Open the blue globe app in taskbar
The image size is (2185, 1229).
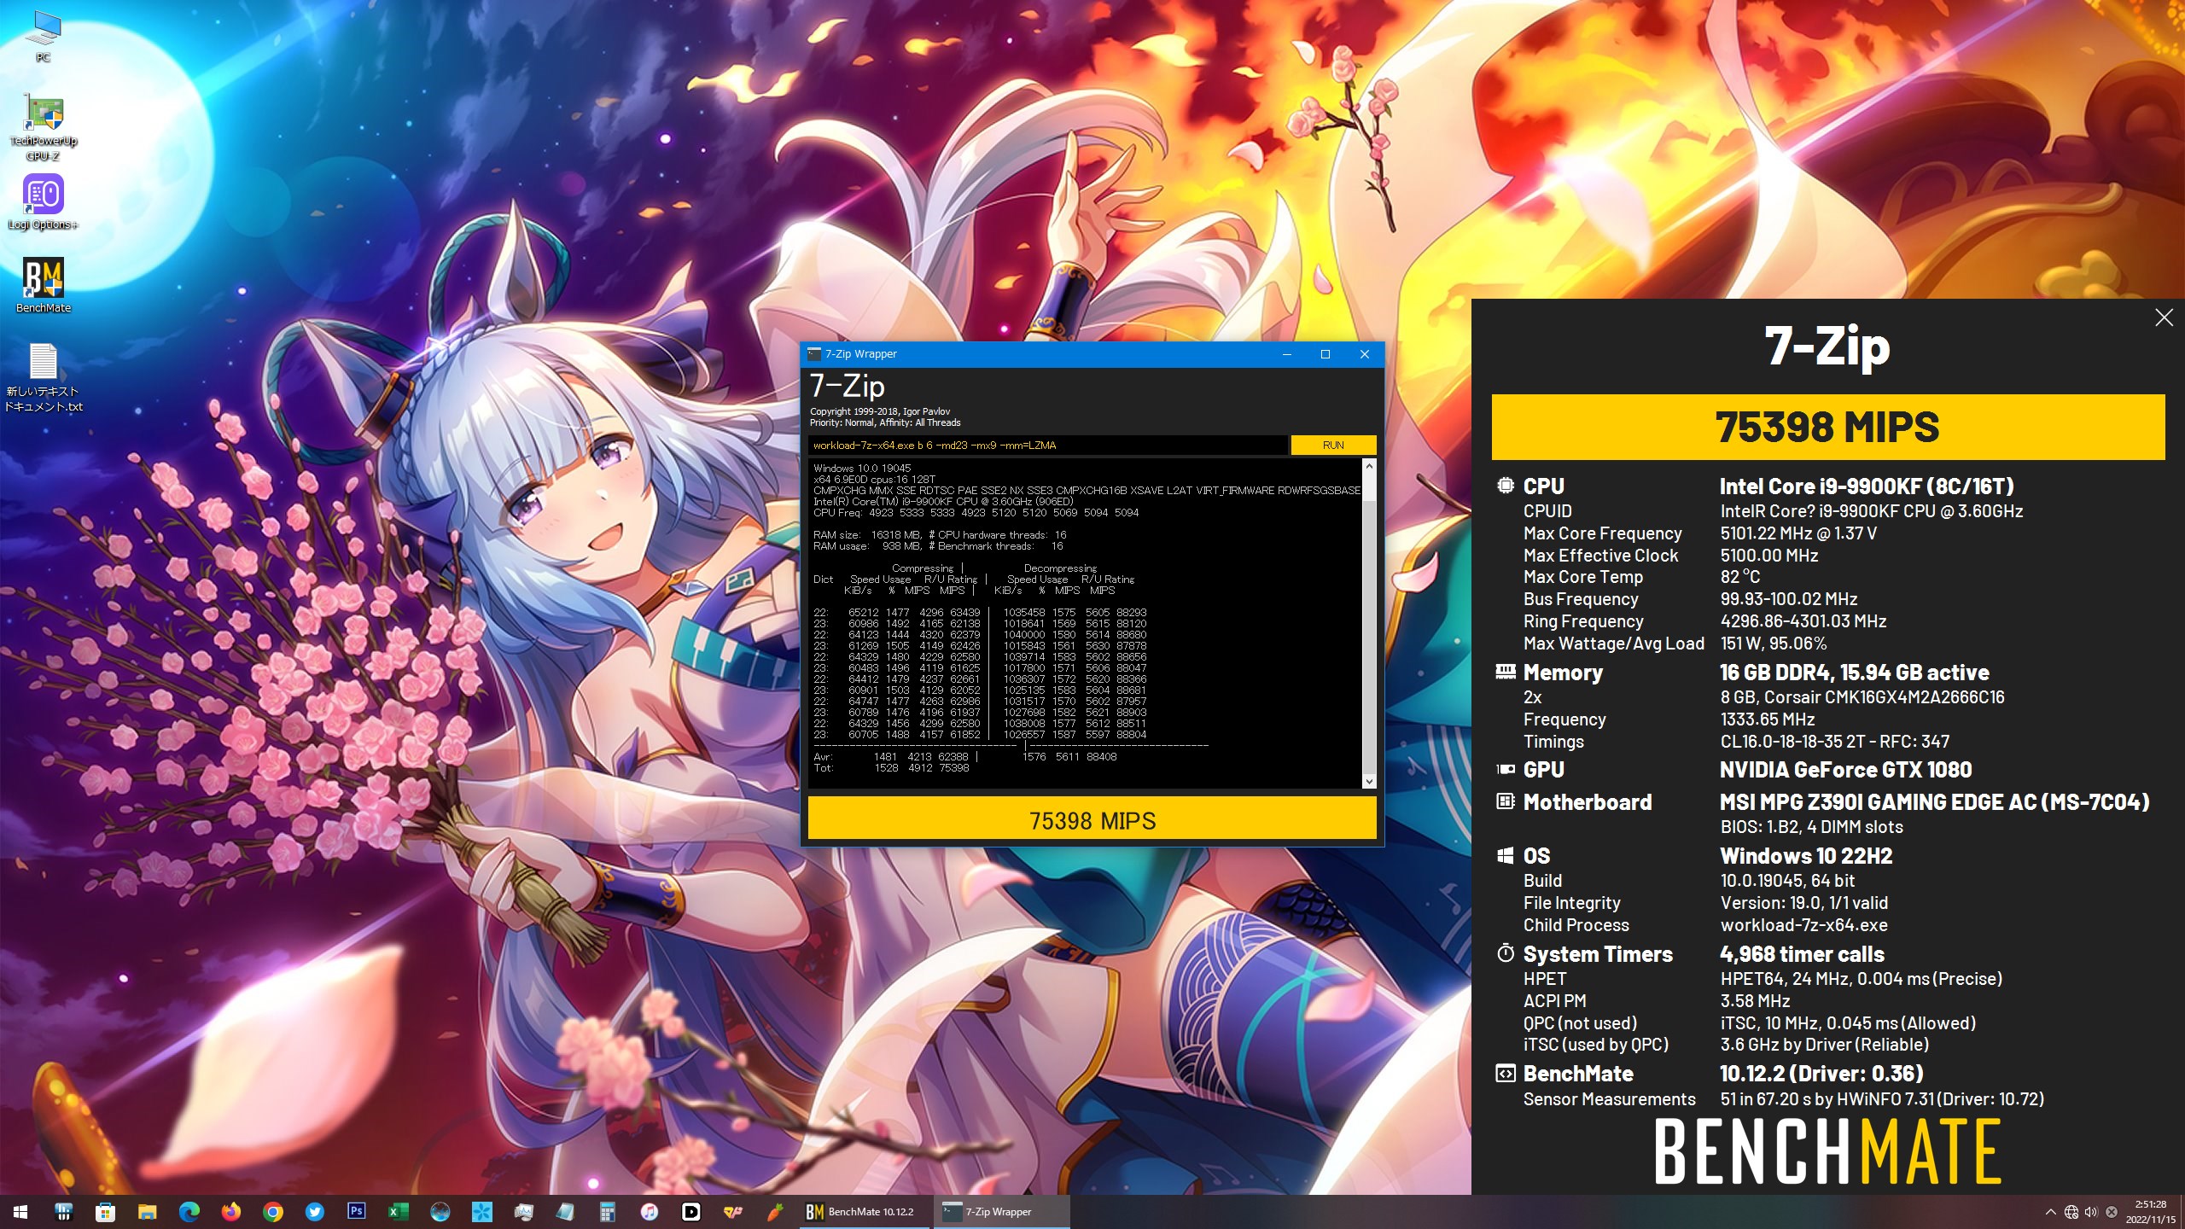(440, 1212)
